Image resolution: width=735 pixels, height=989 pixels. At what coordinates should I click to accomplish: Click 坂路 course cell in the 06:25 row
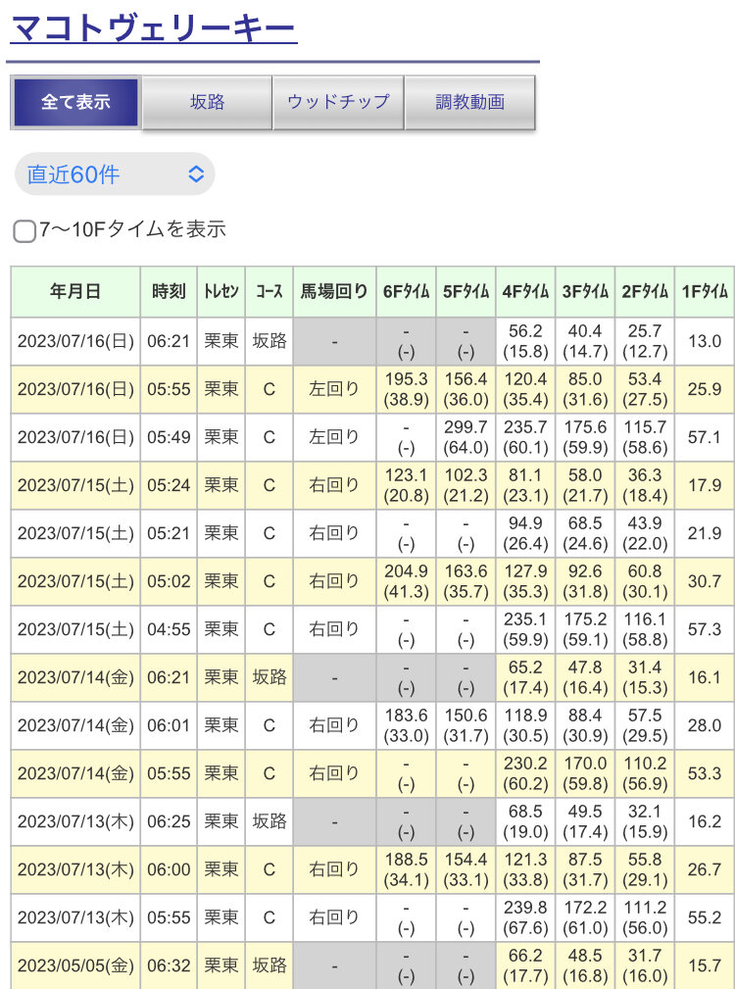point(269,821)
